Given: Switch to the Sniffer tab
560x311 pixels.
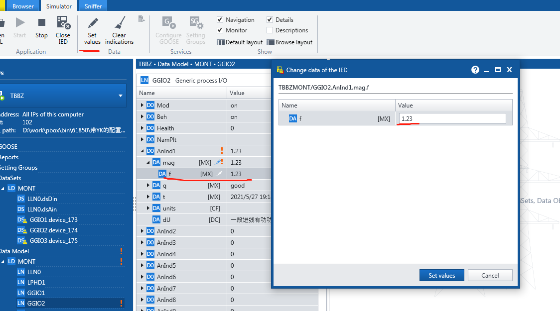Looking at the screenshot, I should (93, 6).
